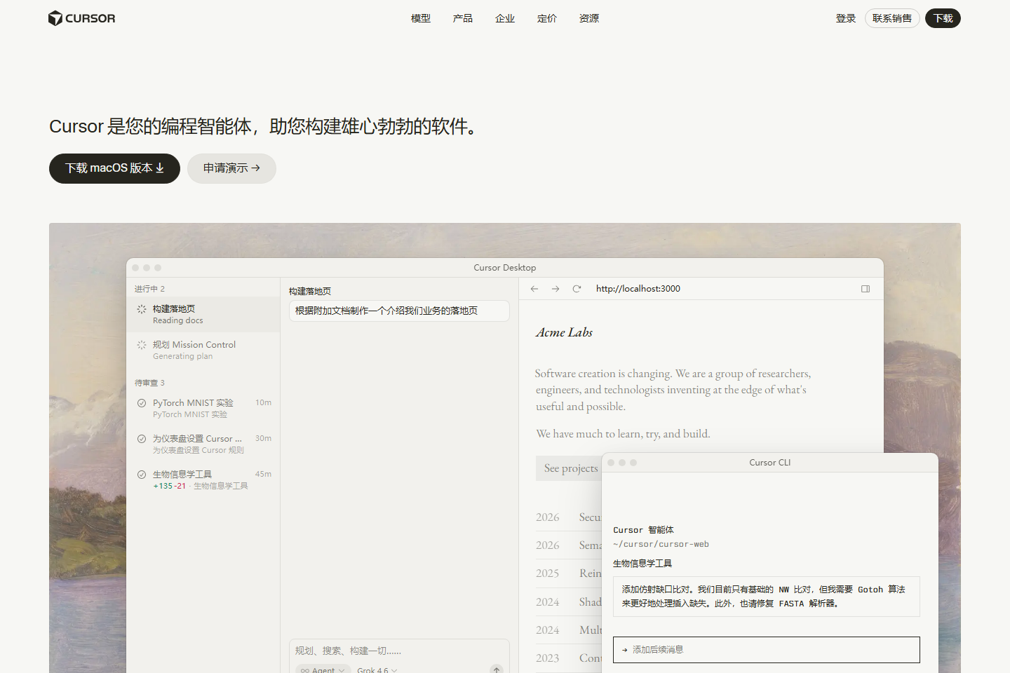1010x673 pixels.
Task: Click the 添加仿射缺口比对 message in Cursor CLI
Action: click(x=766, y=597)
